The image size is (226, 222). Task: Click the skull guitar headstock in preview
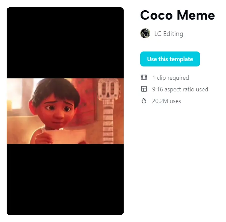click(x=109, y=88)
